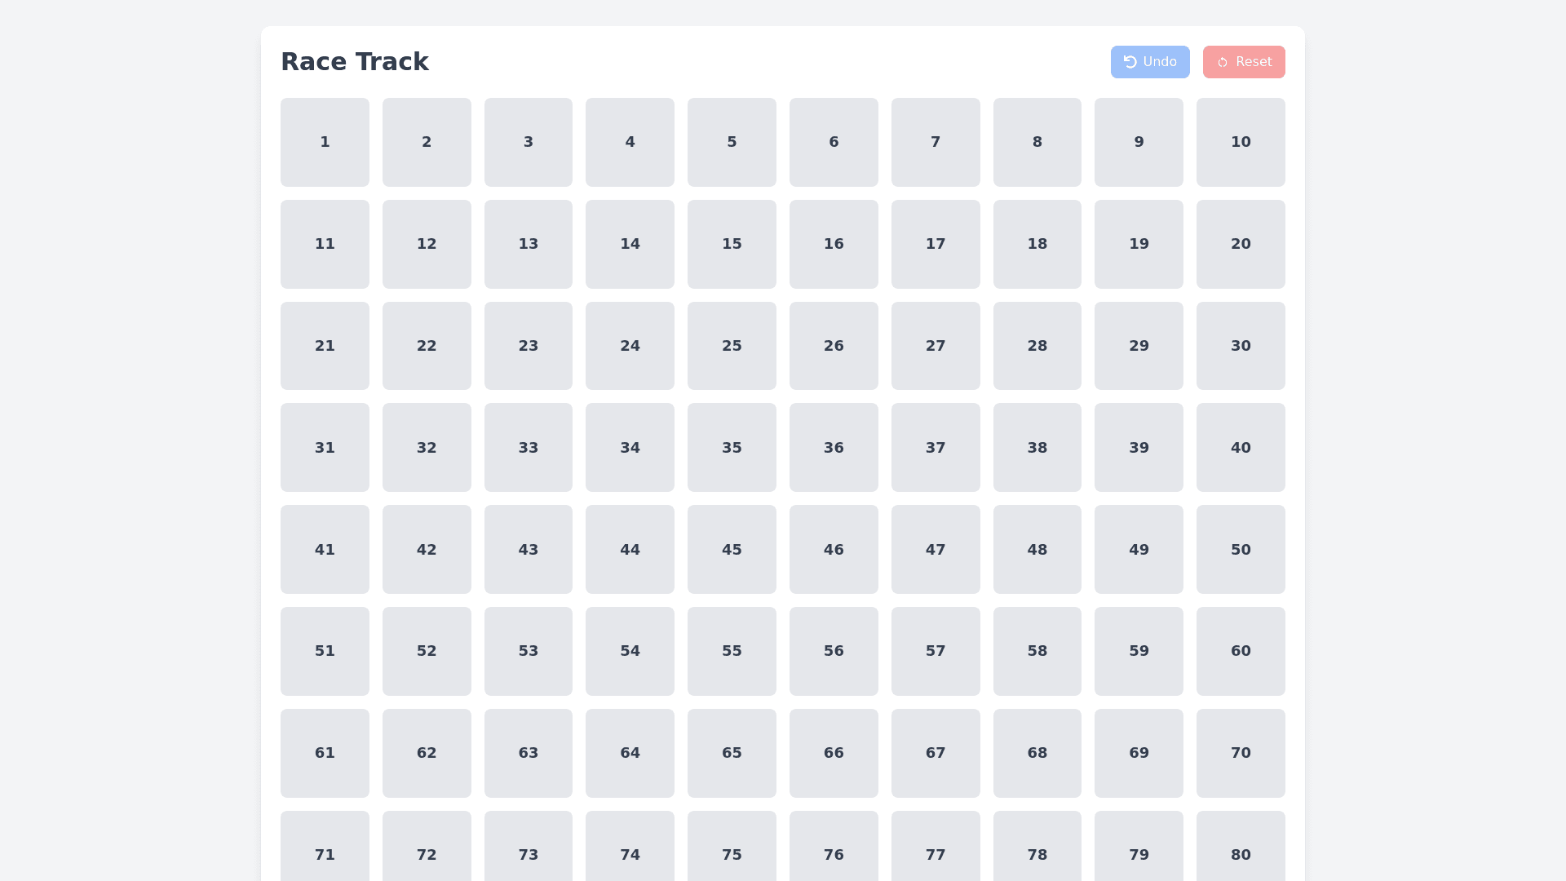Viewport: 1566px width, 881px height.
Task: Select tile 61 in the grid
Action: coord(325,753)
